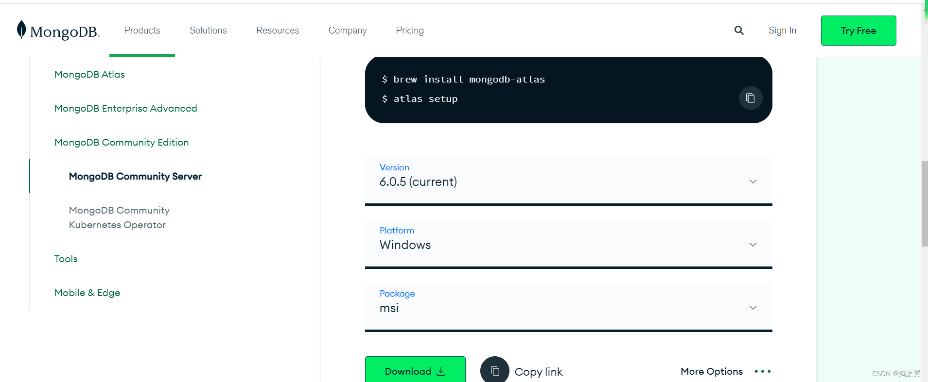The image size is (928, 382).
Task: Go to the Pricing page
Action: [410, 31]
